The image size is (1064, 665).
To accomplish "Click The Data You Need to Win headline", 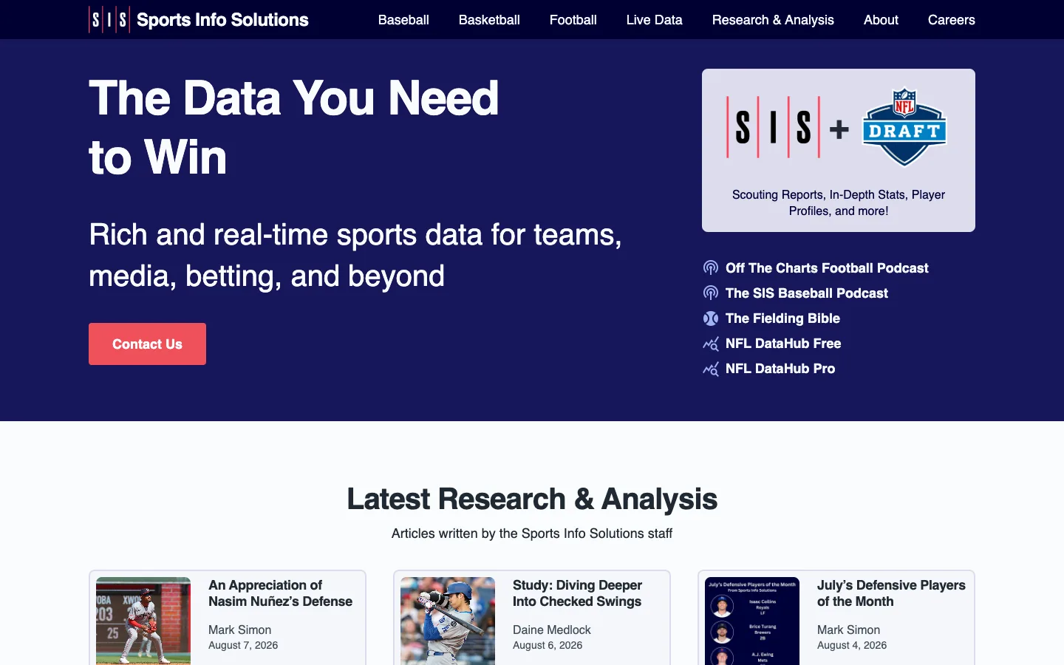I will (x=294, y=128).
